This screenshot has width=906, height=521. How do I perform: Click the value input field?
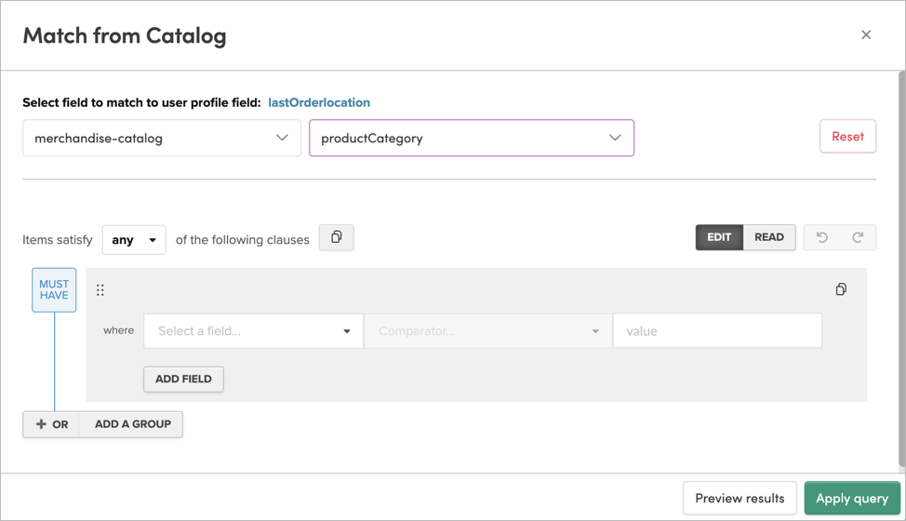click(x=717, y=331)
